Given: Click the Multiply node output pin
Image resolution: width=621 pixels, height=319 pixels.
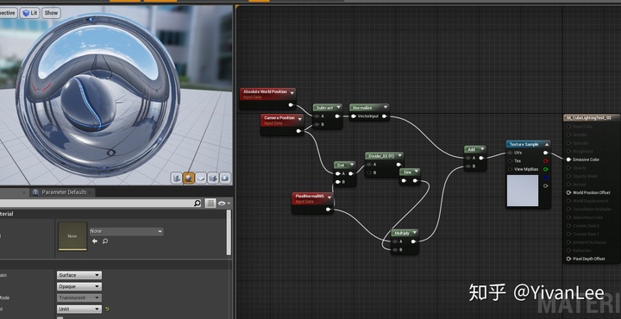Looking at the screenshot, I should pos(413,241).
